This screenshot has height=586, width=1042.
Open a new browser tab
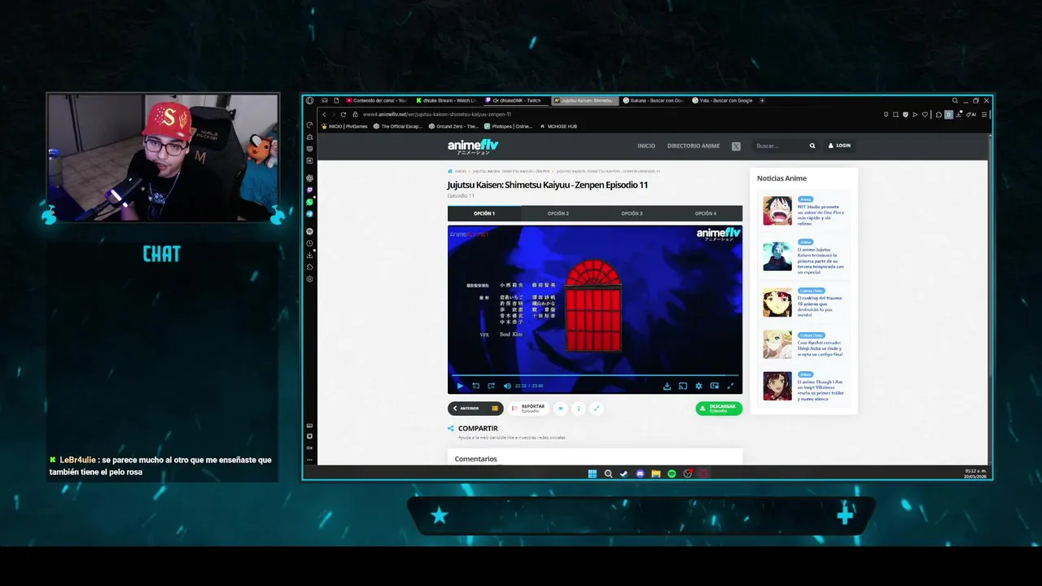coord(762,100)
